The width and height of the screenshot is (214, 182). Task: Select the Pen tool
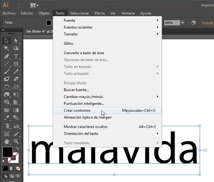7,56
